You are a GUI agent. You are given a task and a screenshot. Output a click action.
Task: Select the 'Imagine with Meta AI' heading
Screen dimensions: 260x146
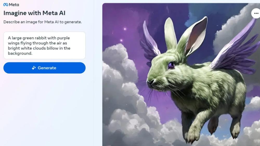(34, 13)
